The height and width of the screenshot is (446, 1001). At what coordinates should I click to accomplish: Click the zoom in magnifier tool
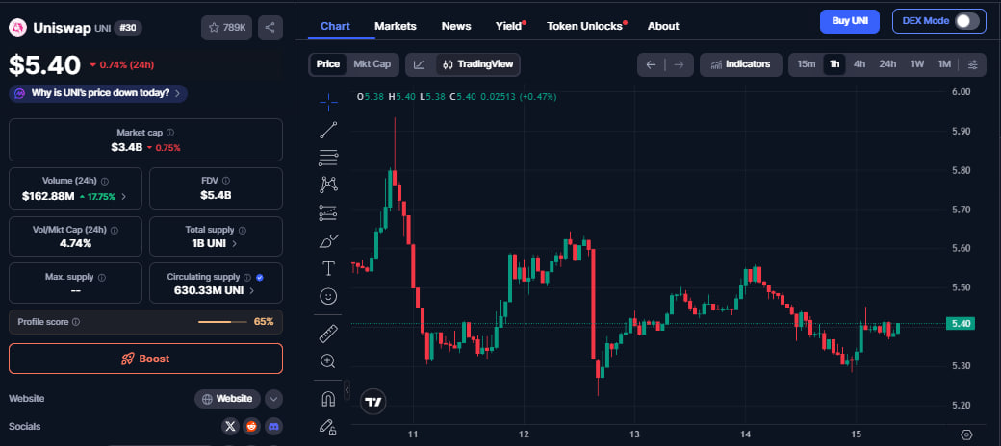[x=328, y=361]
